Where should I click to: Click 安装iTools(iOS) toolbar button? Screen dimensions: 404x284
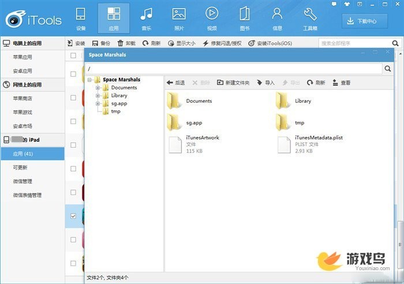click(270, 43)
